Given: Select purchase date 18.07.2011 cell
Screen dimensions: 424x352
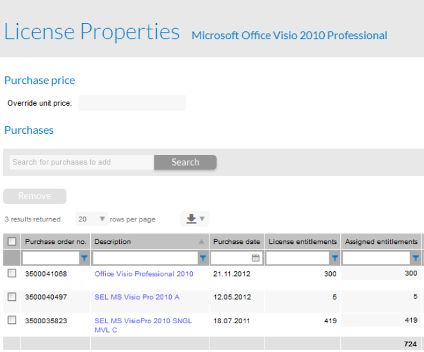Looking at the screenshot, I should click(231, 321).
